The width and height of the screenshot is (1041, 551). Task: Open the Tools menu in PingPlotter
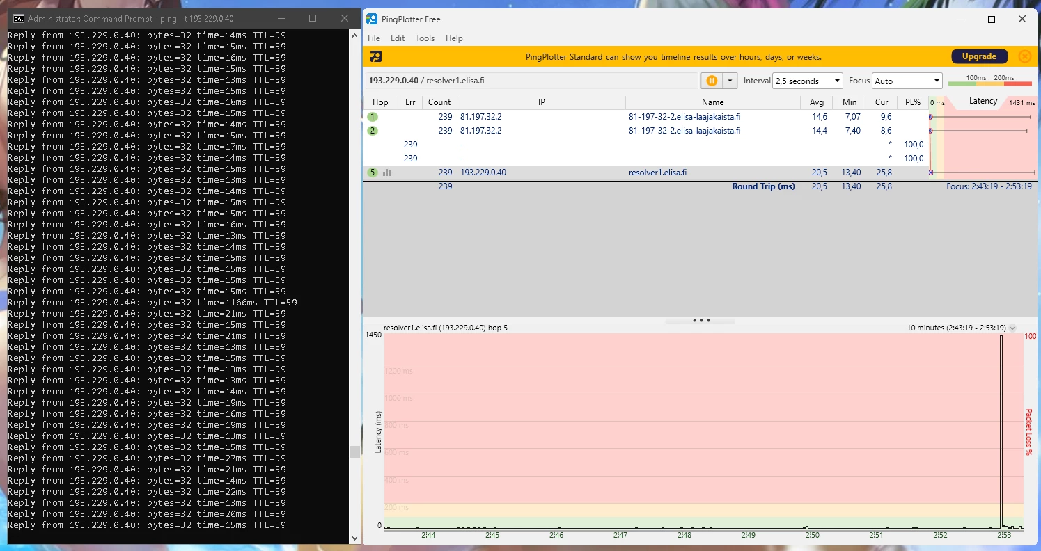[425, 38]
